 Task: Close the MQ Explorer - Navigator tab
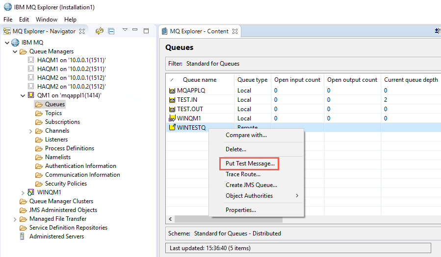(82, 31)
